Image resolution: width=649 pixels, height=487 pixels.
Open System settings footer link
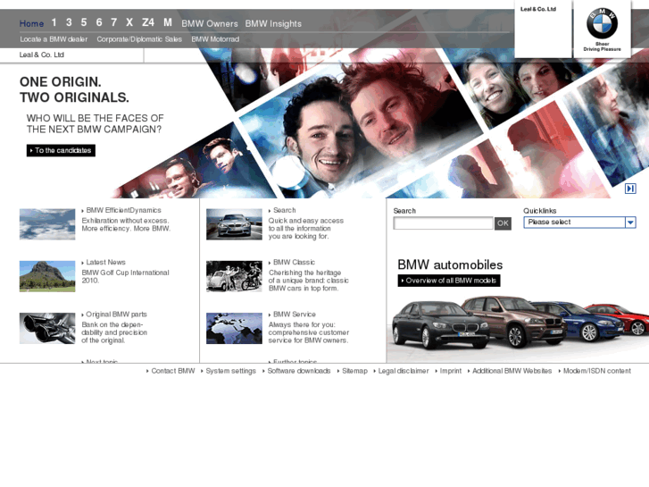(x=231, y=371)
